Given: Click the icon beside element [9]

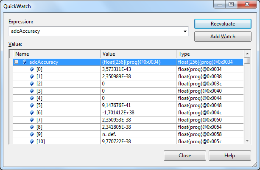Looking at the screenshot, I should click(x=32, y=134).
